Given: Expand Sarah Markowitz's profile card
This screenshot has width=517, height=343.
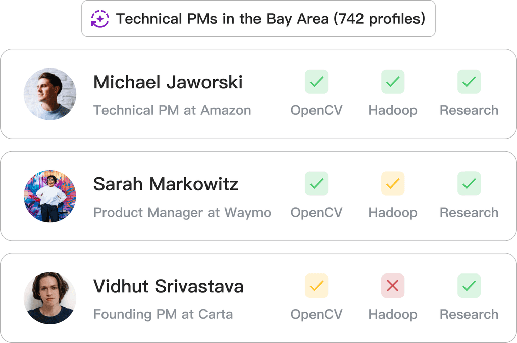Looking at the screenshot, I should [258, 195].
